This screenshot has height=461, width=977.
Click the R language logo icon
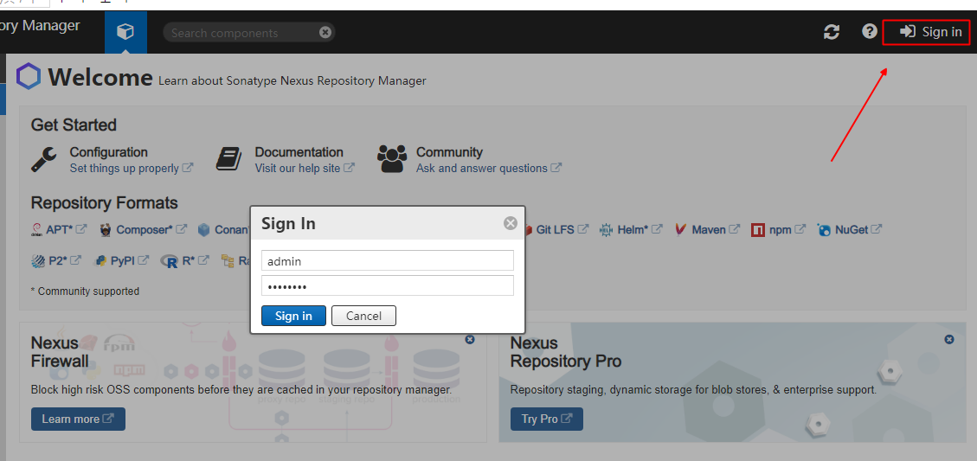point(170,262)
